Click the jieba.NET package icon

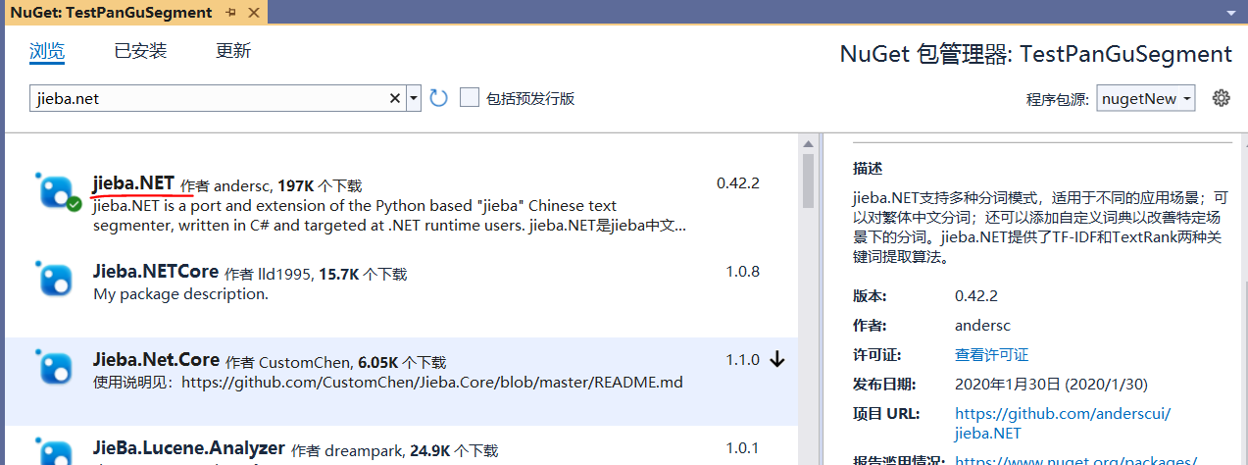[57, 191]
